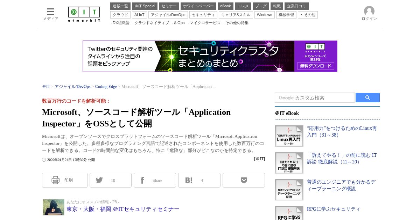Bookmark with the Hatena B! button
The height and width of the screenshot is (220, 420).
(199, 180)
